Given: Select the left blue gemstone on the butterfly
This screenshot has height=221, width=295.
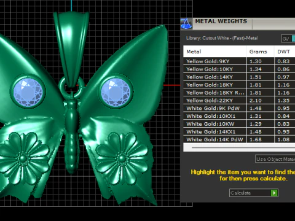Looking at the screenshot, I should [28, 91].
